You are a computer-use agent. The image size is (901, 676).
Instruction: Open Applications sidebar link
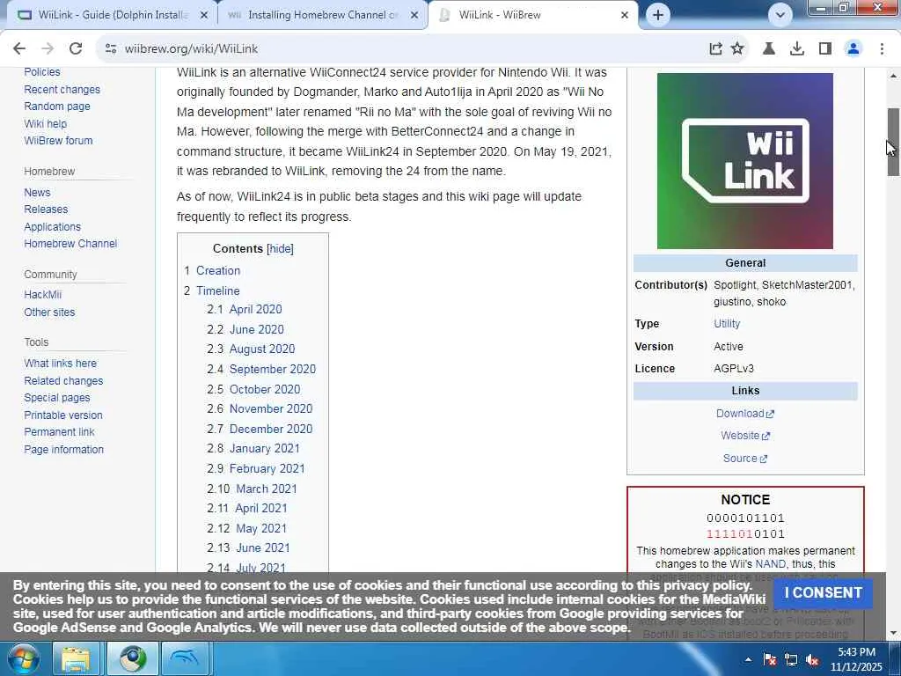tap(52, 227)
